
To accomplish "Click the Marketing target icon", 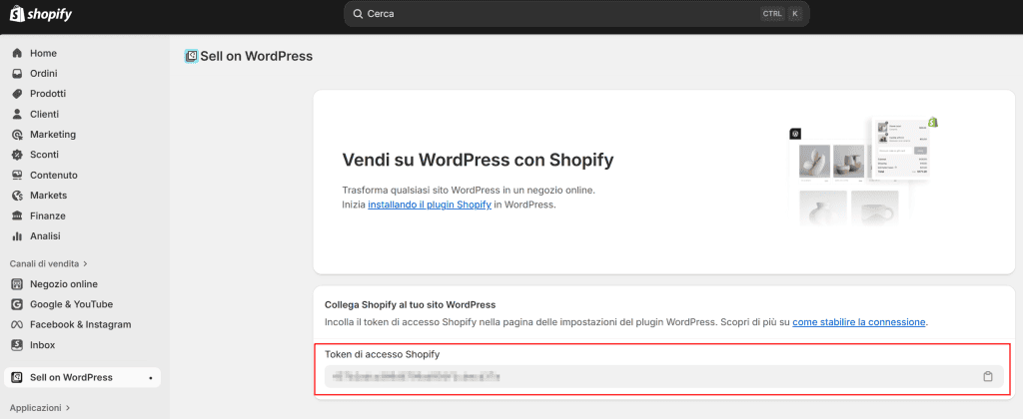I will 18,135.
